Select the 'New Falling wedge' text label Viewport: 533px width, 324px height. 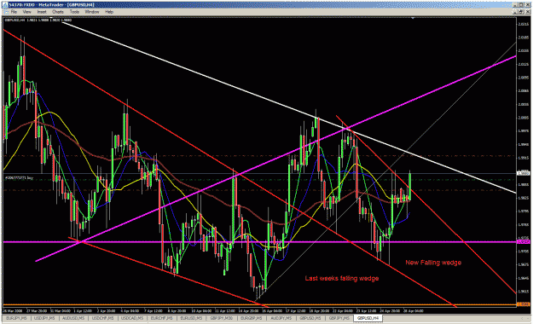tap(433, 263)
